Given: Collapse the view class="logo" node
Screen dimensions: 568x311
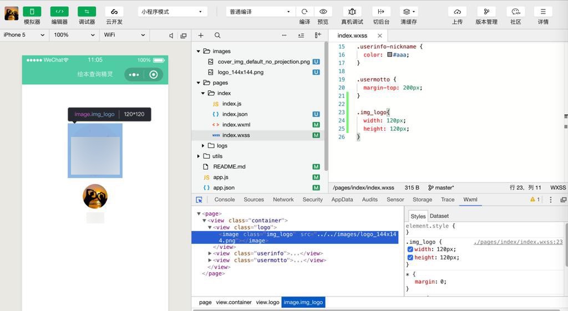Looking at the screenshot, I should [210, 227].
